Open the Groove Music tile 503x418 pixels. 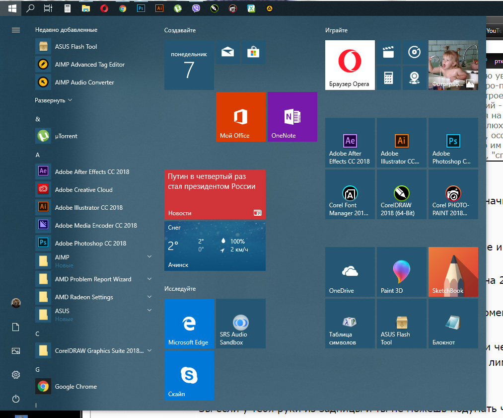click(414, 52)
